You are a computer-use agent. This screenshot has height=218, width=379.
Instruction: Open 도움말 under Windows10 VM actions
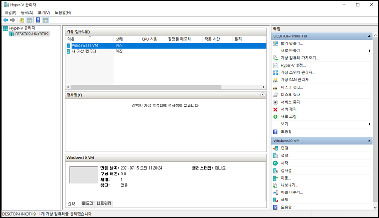[x=286, y=207]
